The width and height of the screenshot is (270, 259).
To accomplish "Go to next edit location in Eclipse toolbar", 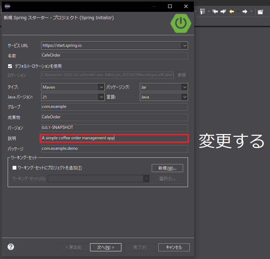I will pos(223,12).
